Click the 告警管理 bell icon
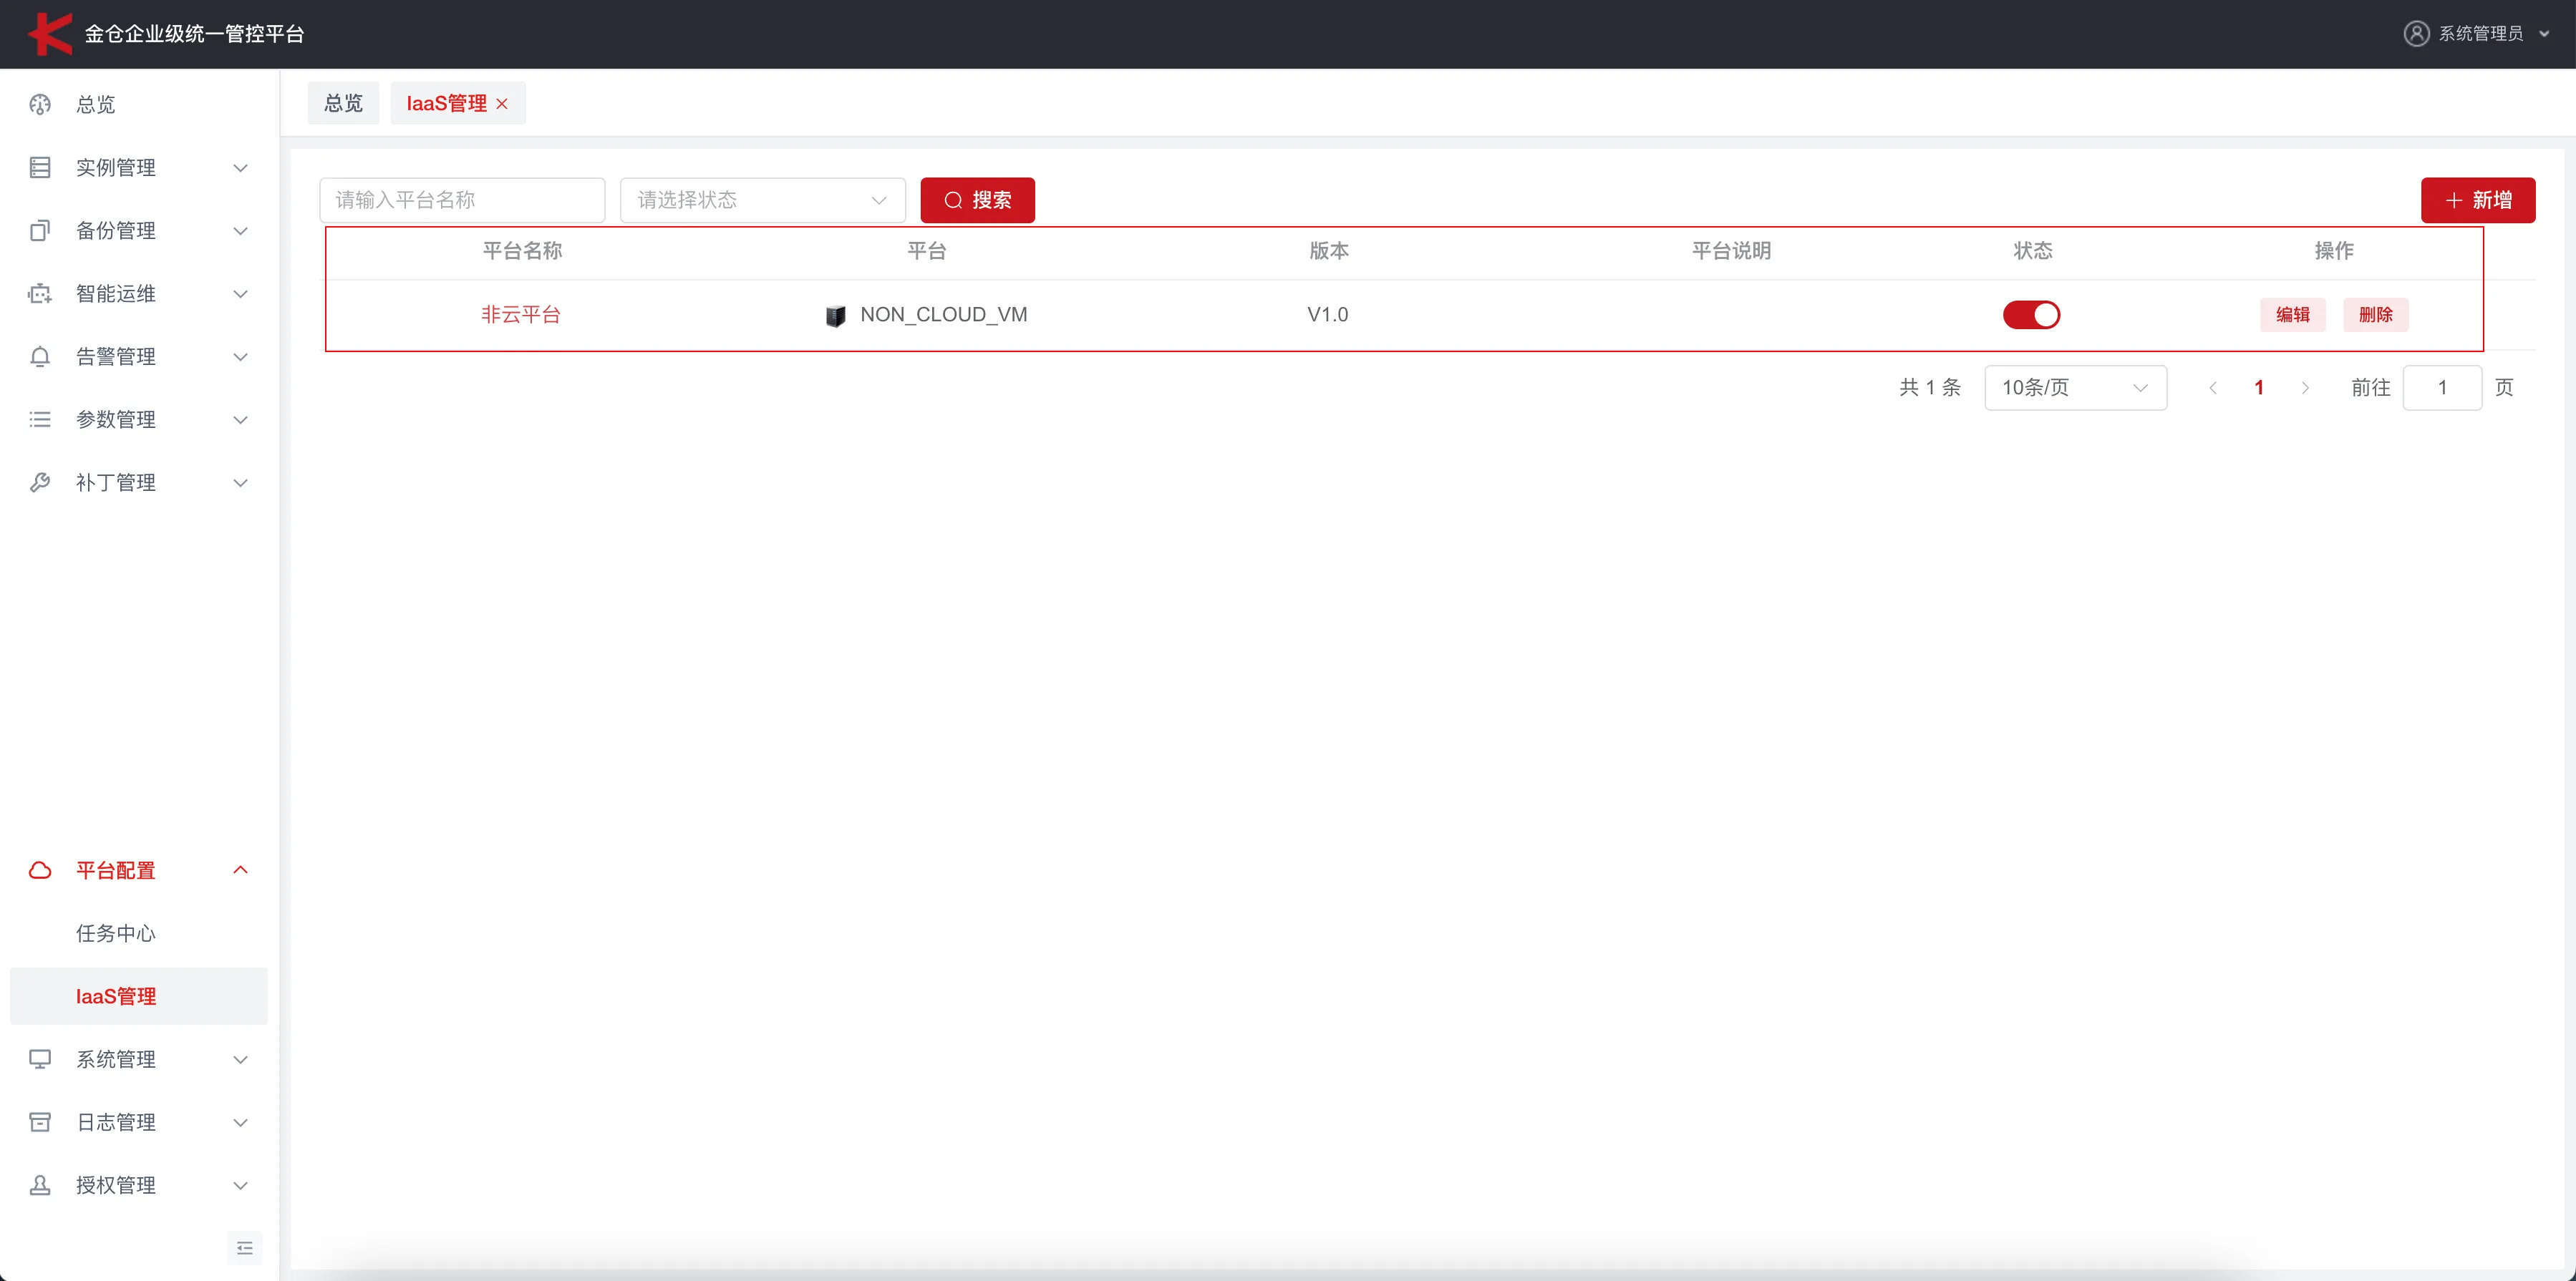The width and height of the screenshot is (2576, 1281). click(40, 356)
